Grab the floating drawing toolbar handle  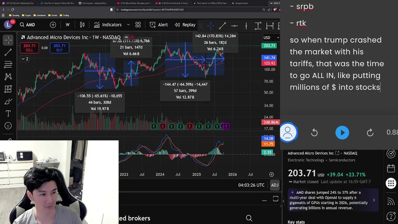coord(201,26)
